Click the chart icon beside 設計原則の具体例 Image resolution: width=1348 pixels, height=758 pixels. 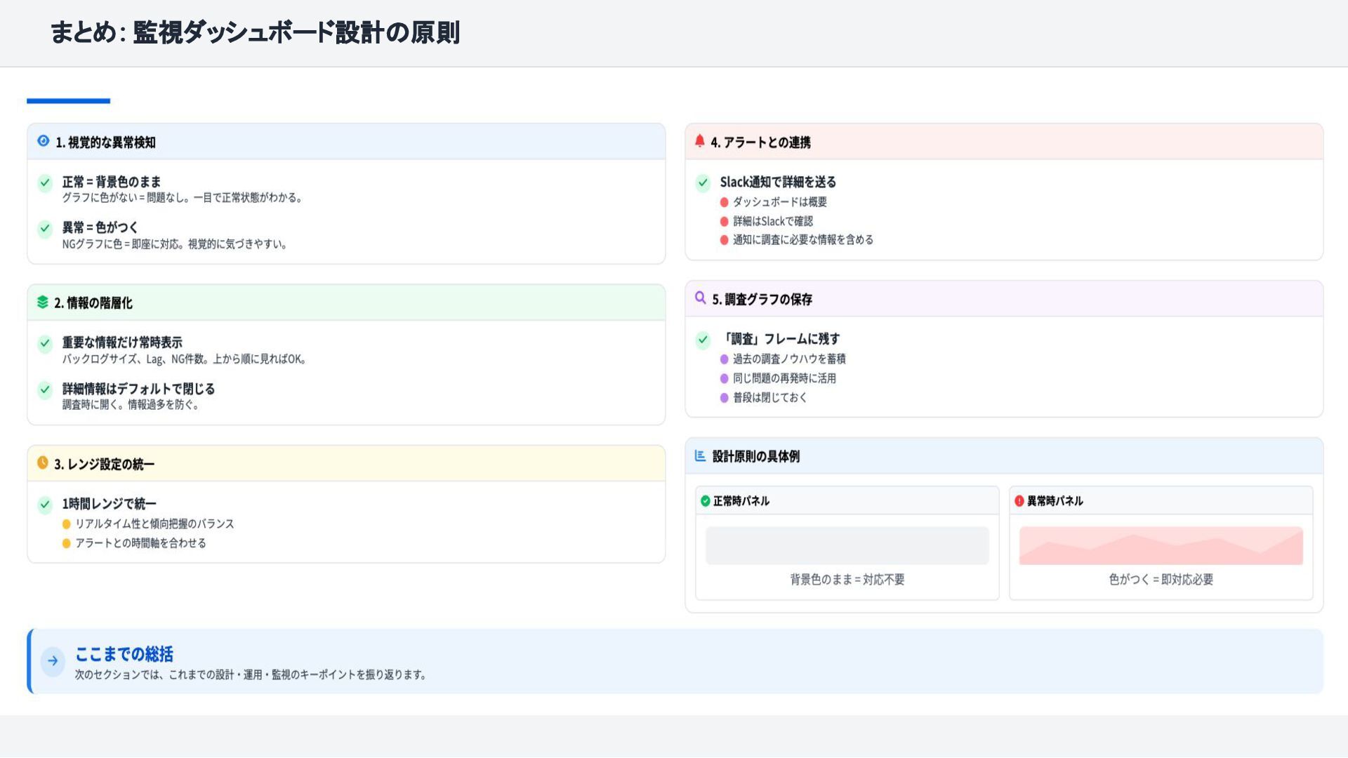coord(700,456)
